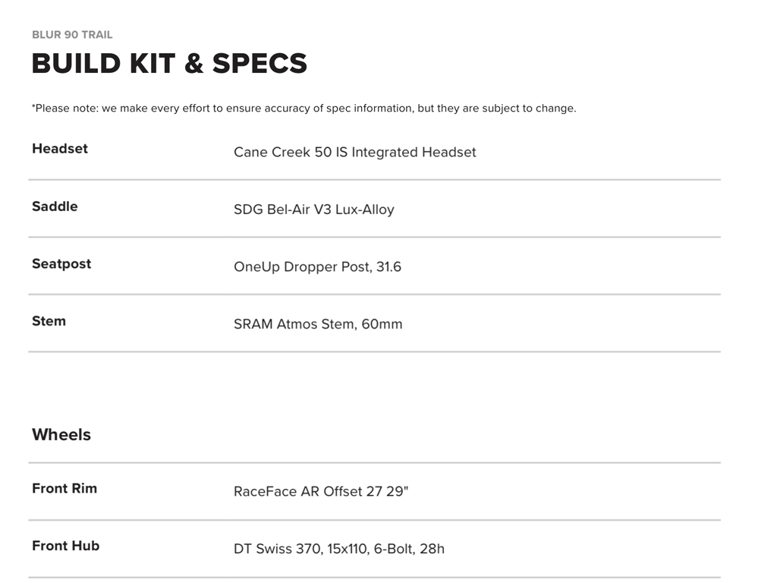Click the DT Swiss 370 hub text
This screenshot has width=777, height=583.
[x=277, y=548]
